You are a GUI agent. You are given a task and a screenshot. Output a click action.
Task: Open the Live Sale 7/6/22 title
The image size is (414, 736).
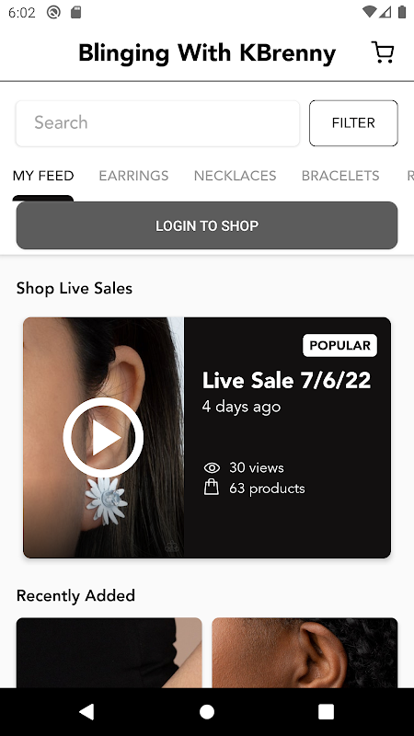point(286,380)
